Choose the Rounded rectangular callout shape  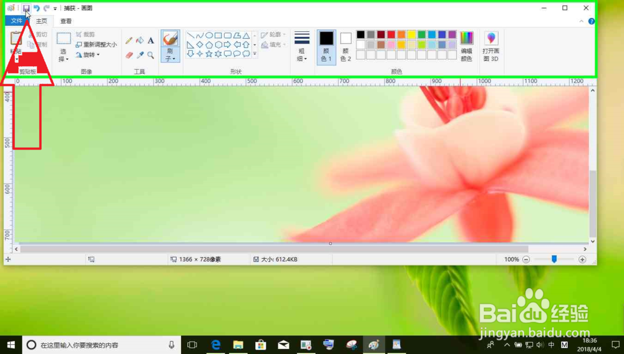228,54
